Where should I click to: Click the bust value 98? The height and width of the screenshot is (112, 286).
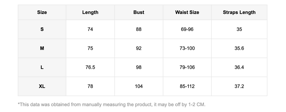tap(139, 67)
